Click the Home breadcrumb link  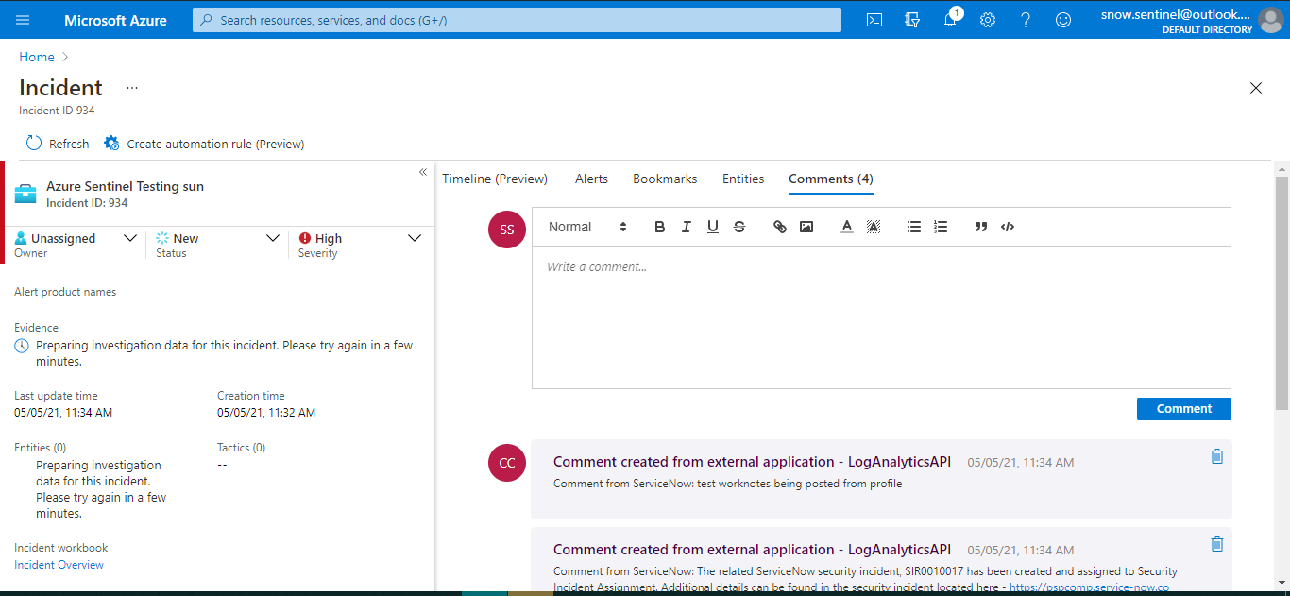click(37, 57)
